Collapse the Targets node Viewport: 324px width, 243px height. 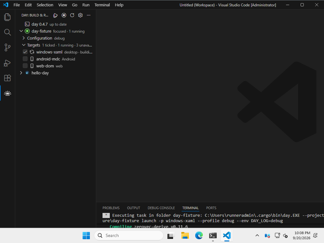(x=23, y=45)
